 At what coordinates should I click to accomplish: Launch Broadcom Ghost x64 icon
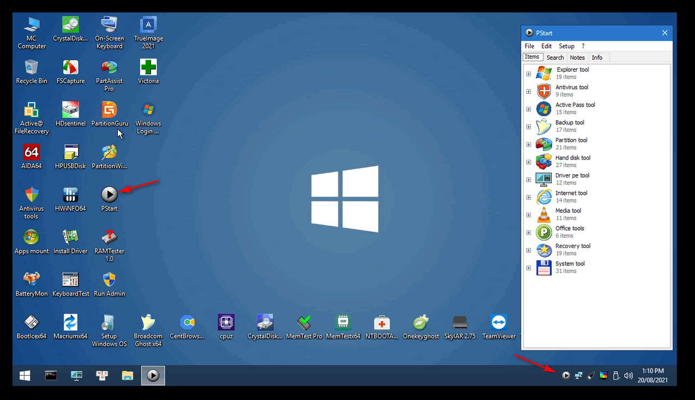click(x=148, y=330)
